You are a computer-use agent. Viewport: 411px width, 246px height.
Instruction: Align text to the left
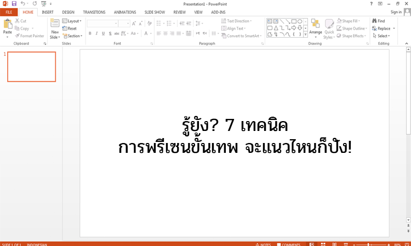click(158, 33)
